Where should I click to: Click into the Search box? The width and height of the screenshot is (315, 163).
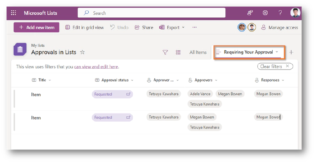[152, 13]
